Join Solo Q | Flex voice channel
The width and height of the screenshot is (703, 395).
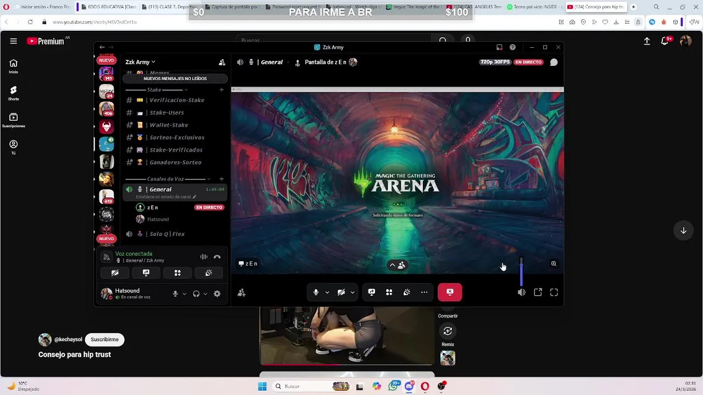(175, 234)
